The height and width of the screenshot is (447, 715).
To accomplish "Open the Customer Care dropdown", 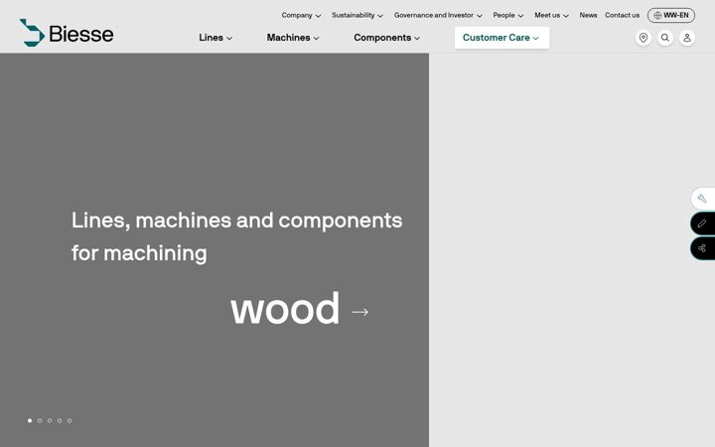I will coord(501,38).
